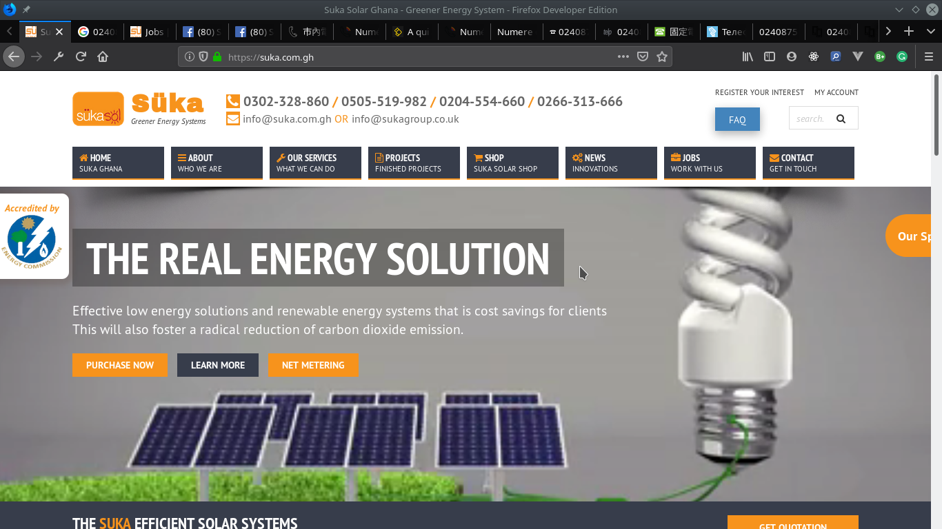Click the Suka Sol orange logo
The height and width of the screenshot is (529, 942).
pyautogui.click(x=98, y=109)
